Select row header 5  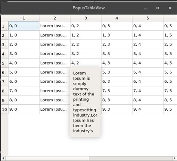[x=4, y=63]
